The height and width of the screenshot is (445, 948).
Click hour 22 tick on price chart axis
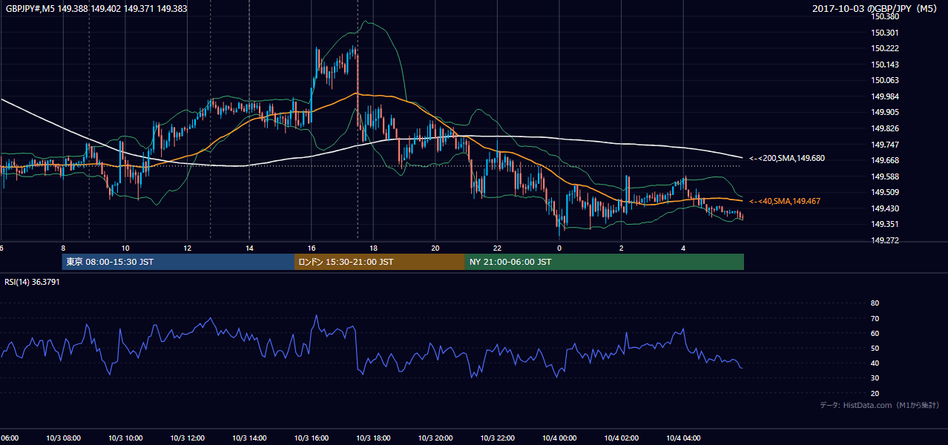click(497, 248)
